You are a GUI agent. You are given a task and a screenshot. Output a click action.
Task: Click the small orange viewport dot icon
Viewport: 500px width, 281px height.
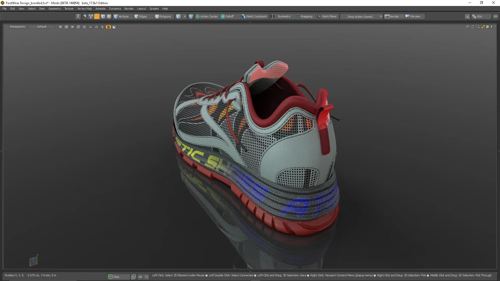(x=5, y=27)
